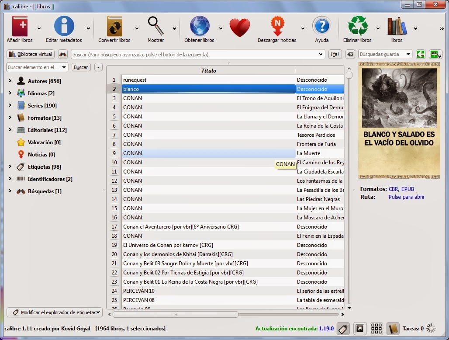
Task: Select row 'Conan y los demonios de Khitai'
Action: pyautogui.click(x=208, y=254)
